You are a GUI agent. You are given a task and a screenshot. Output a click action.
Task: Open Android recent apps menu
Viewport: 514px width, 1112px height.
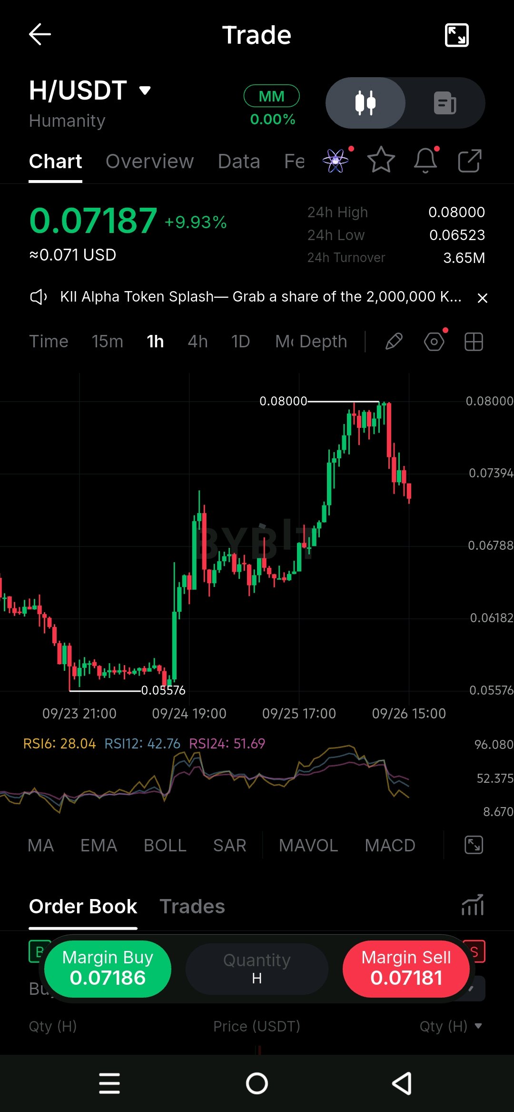click(109, 1084)
